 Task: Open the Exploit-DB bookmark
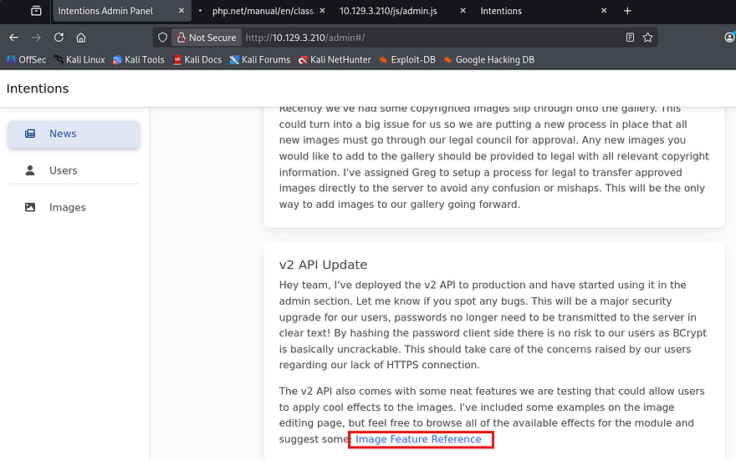click(408, 60)
